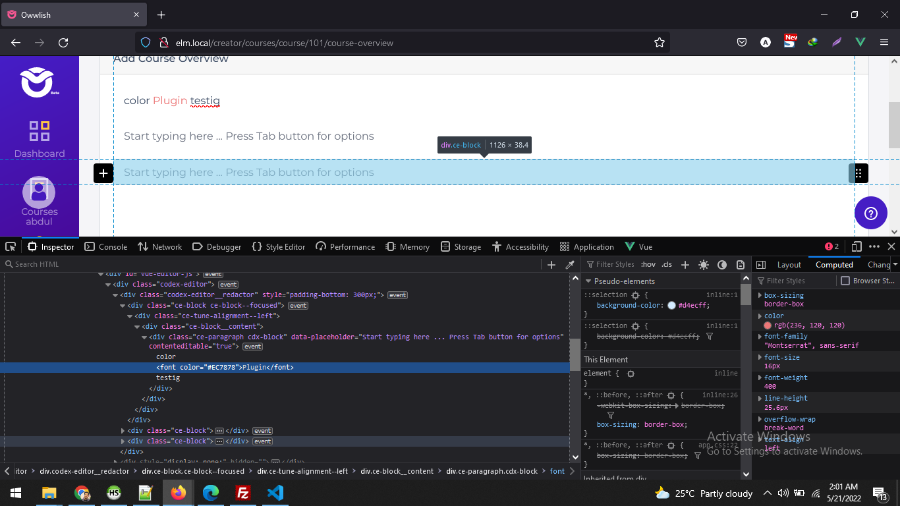Viewport: 900px width, 506px height.
Task: Click the feather extension icon in toolbar
Action: click(837, 42)
